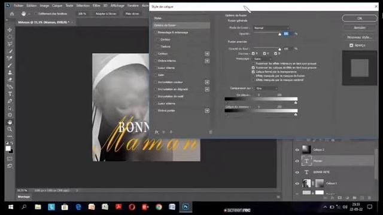Click the trash icon in styles list
The image size is (383, 215).
click(210, 132)
